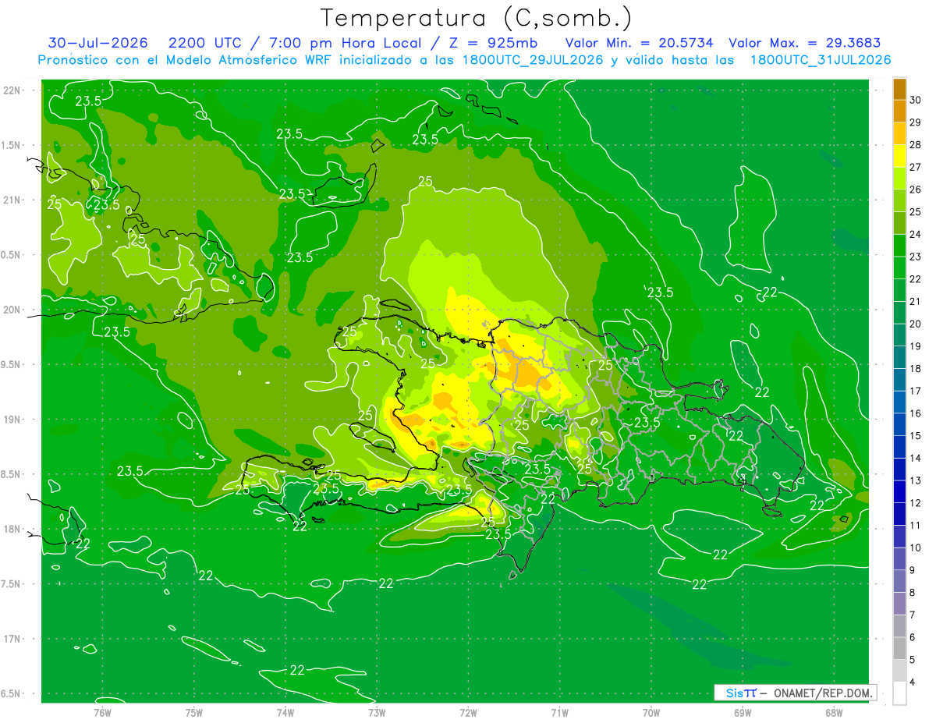Click the yellow swatch between 27 and 28
The image size is (936, 723).
point(899,156)
